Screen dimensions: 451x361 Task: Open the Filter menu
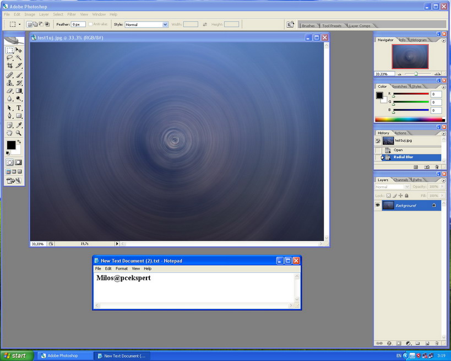(72, 14)
